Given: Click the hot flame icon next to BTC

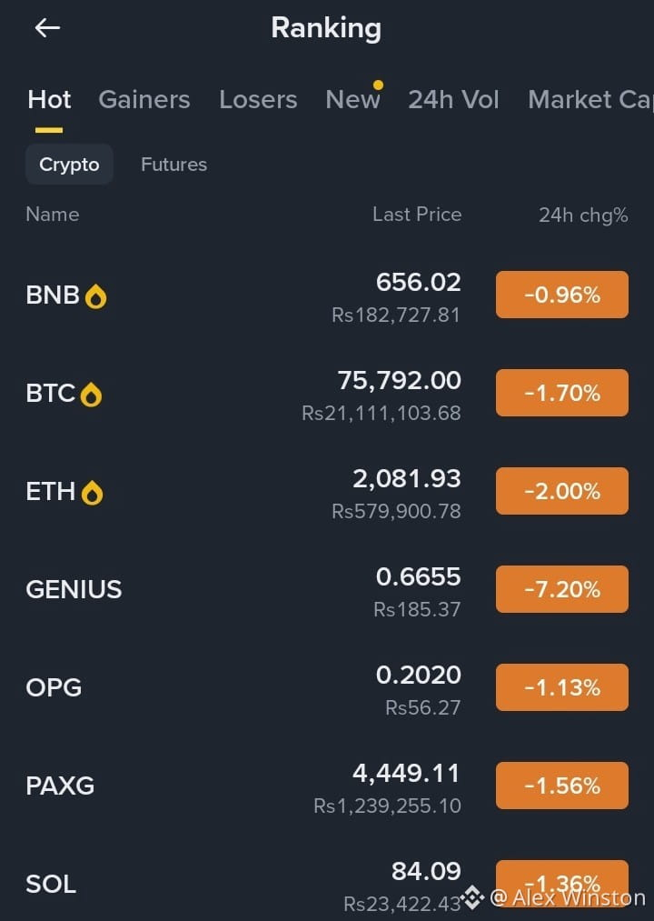Looking at the screenshot, I should [91, 395].
